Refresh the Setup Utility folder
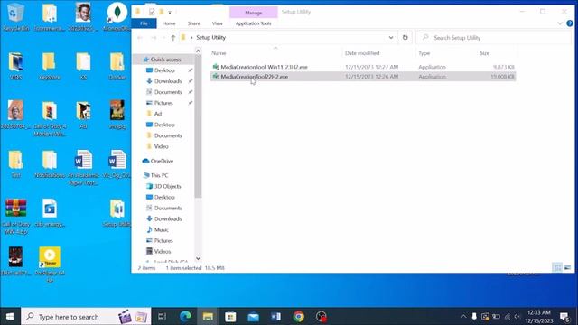 coord(406,38)
